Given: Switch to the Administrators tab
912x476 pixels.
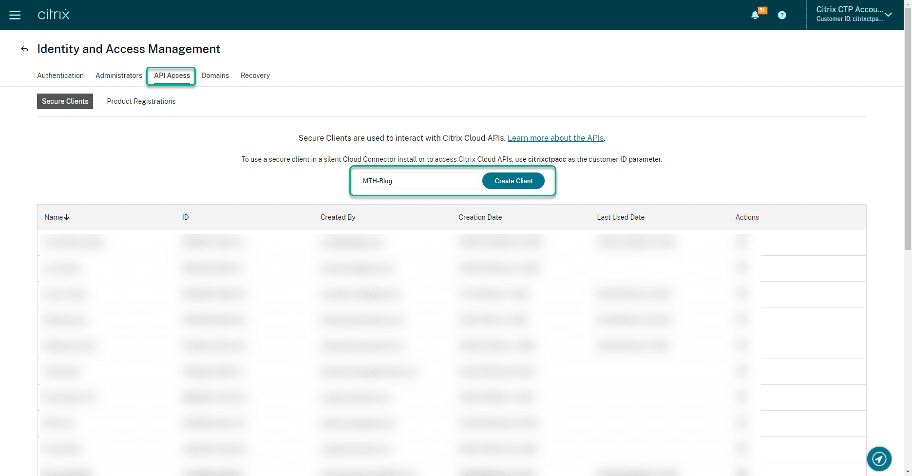Looking at the screenshot, I should coord(119,76).
